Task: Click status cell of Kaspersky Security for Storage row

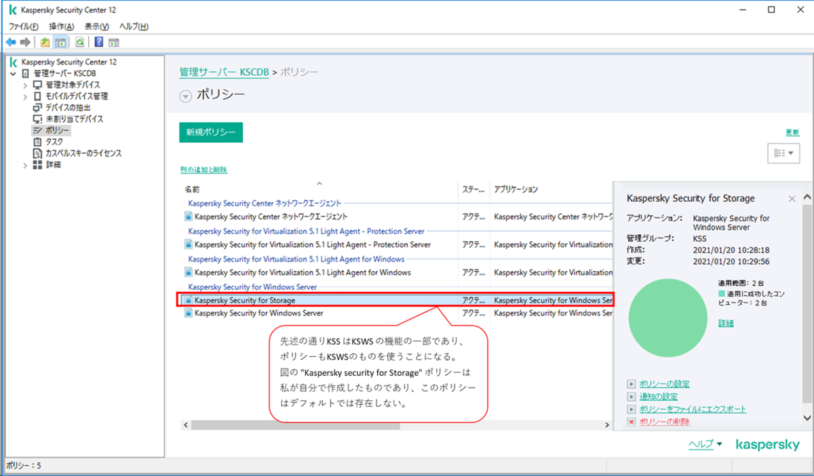Action: [473, 300]
